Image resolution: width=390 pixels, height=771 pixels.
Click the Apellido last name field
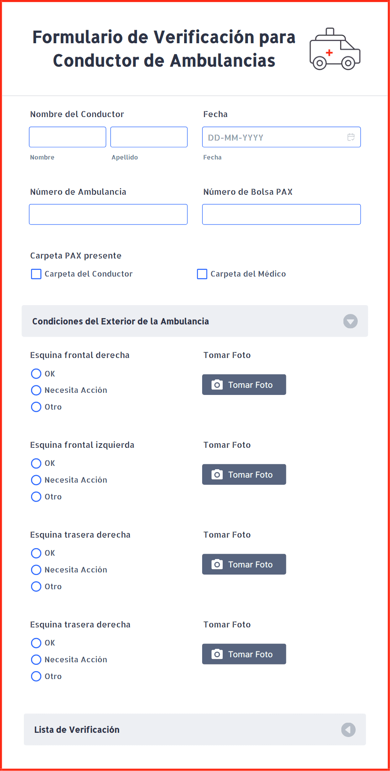149,137
